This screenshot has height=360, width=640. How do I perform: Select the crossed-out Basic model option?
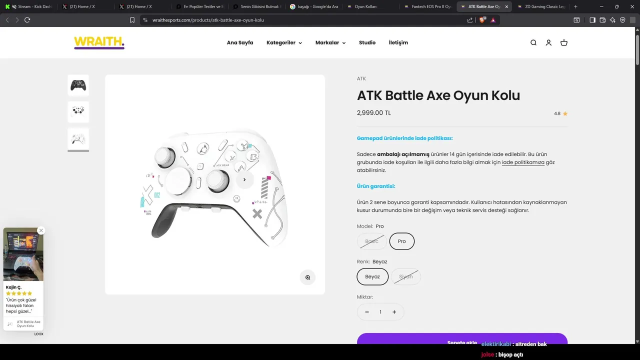(371, 241)
